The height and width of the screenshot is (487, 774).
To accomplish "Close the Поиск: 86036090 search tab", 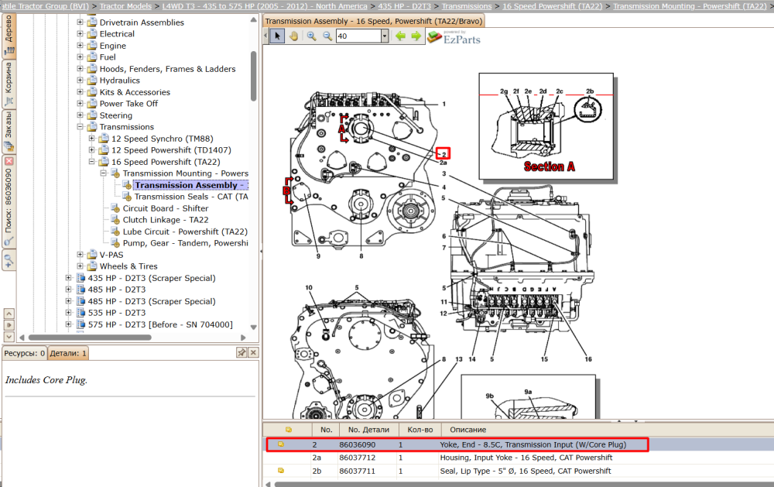I will click(x=9, y=161).
